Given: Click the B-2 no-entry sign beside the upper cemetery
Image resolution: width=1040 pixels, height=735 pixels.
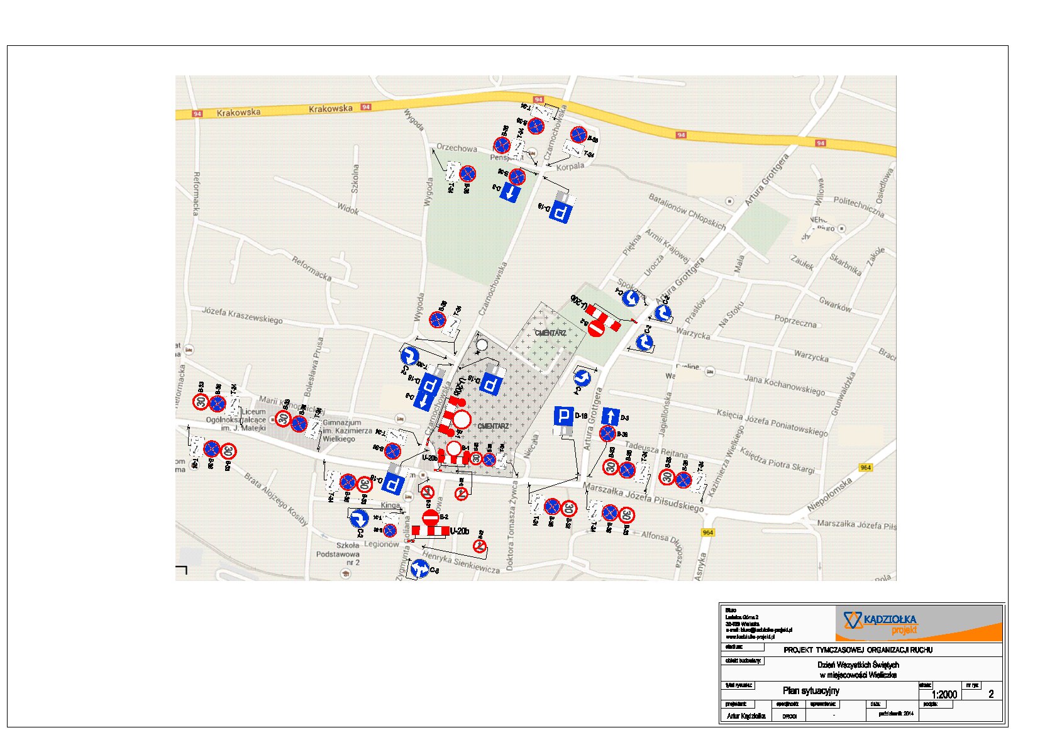Looking at the screenshot, I should point(596,327).
